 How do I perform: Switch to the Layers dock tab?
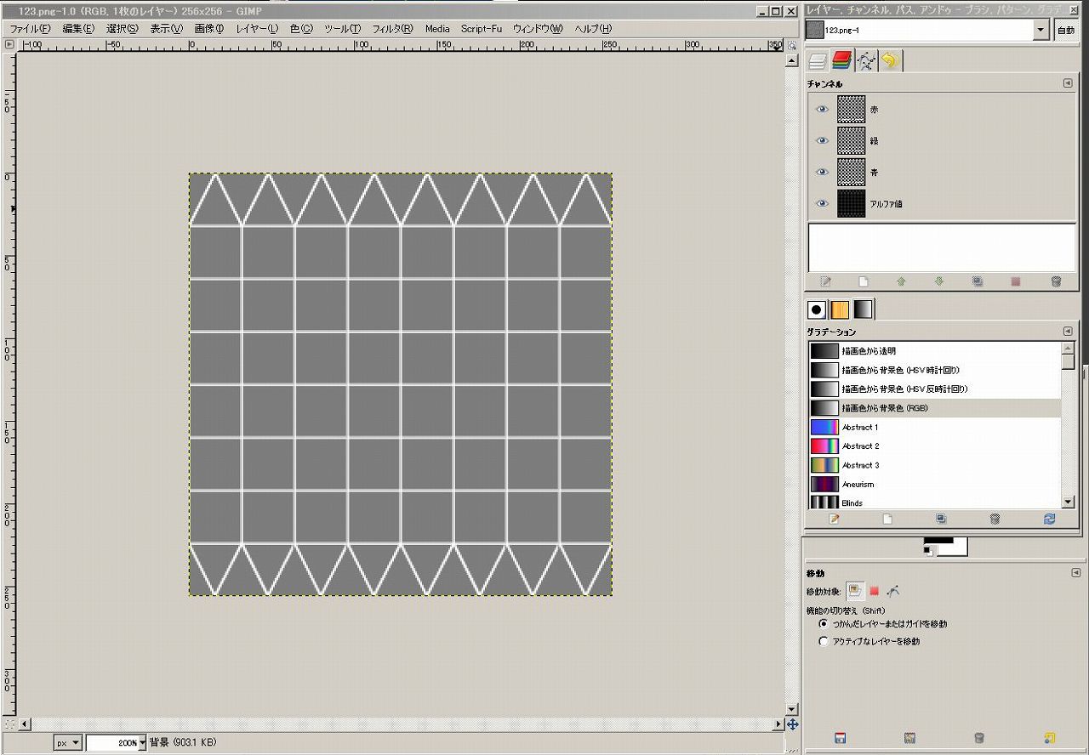pos(818,60)
